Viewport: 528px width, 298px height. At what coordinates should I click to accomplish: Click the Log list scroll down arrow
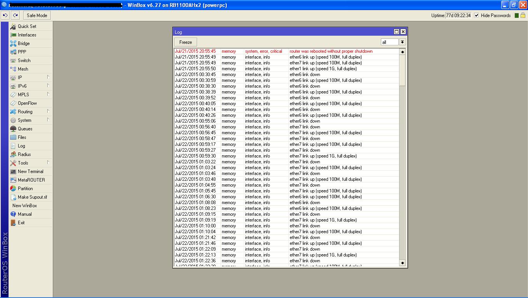(x=402, y=263)
